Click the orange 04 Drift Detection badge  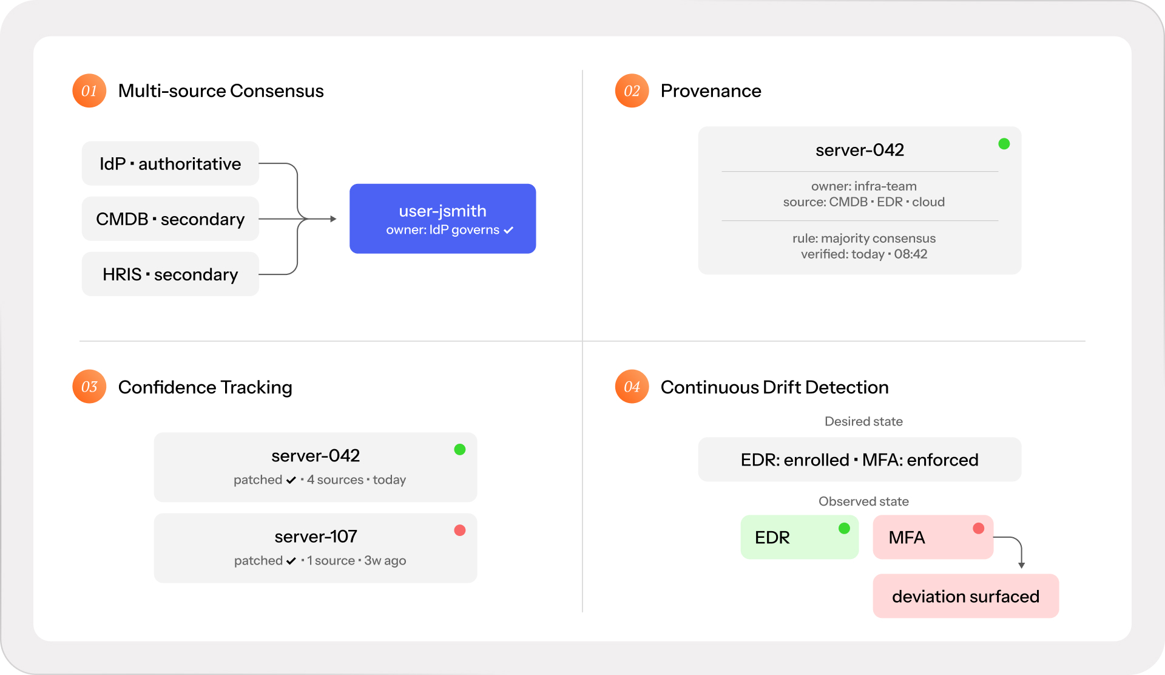coord(632,387)
